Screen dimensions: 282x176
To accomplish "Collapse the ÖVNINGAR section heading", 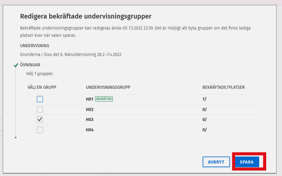I will pyautogui.click(x=30, y=65).
